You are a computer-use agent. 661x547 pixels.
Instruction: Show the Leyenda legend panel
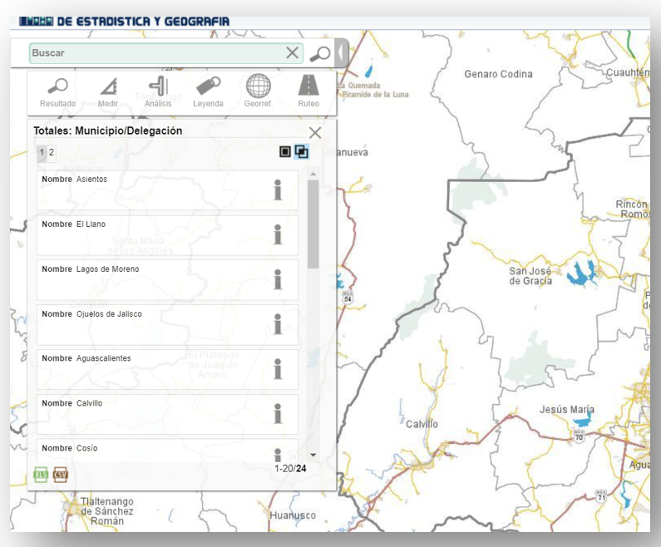[208, 91]
